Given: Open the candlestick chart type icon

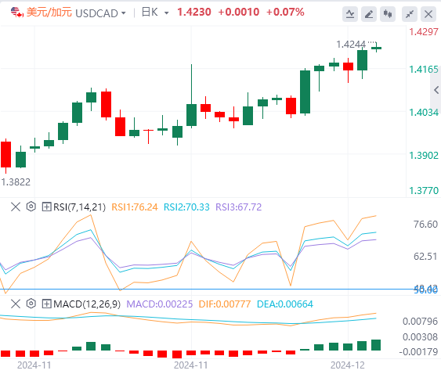Looking at the screenshot, I should 388,14.
